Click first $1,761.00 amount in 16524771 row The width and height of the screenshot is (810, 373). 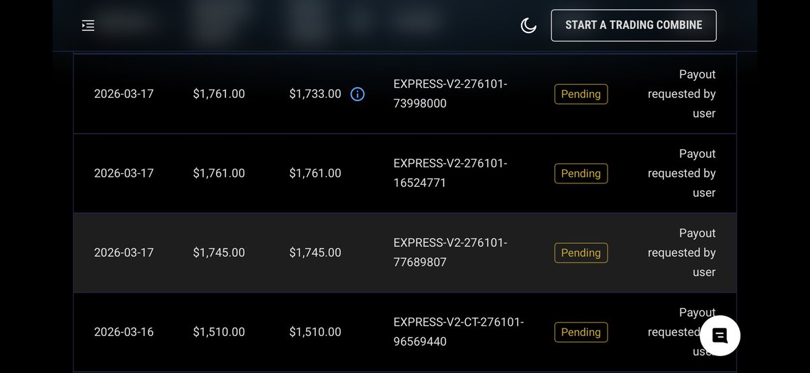(219, 173)
